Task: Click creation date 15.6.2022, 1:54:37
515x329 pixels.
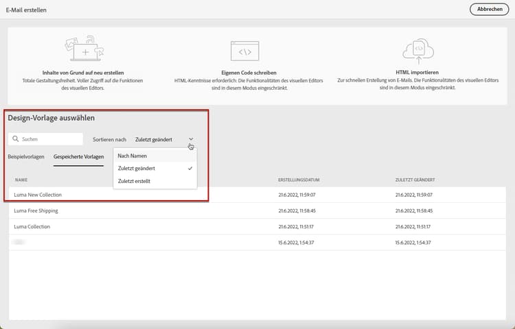Action: [296, 243]
